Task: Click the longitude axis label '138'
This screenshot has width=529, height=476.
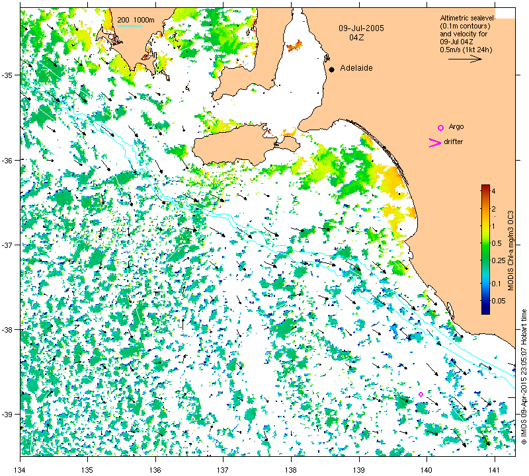Action: click(x=291, y=469)
